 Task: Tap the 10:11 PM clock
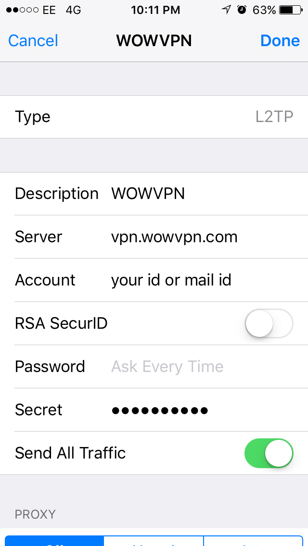pos(155,10)
